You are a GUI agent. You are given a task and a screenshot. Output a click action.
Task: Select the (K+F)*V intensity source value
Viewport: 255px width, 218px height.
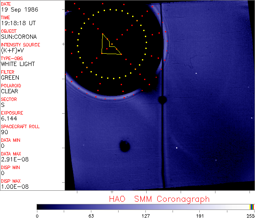[14, 50]
